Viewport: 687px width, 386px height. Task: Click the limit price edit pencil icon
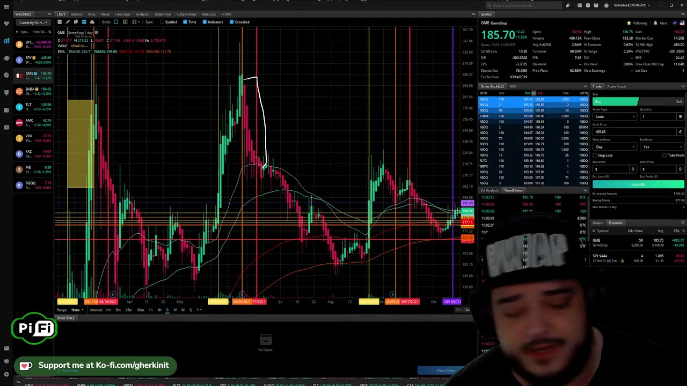[x=680, y=132]
